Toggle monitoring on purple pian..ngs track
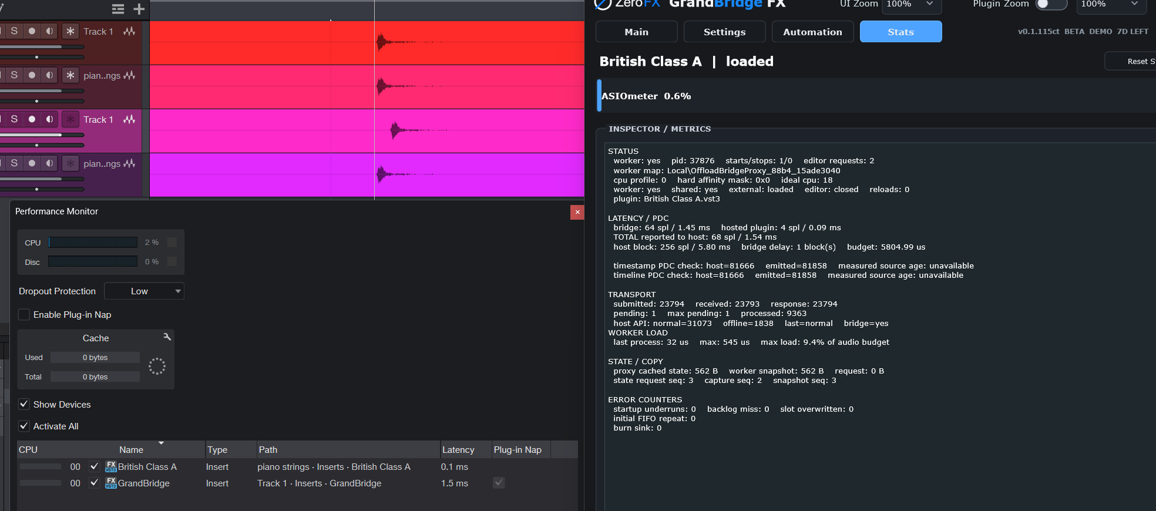This screenshot has width=1156, height=511. coord(49,163)
